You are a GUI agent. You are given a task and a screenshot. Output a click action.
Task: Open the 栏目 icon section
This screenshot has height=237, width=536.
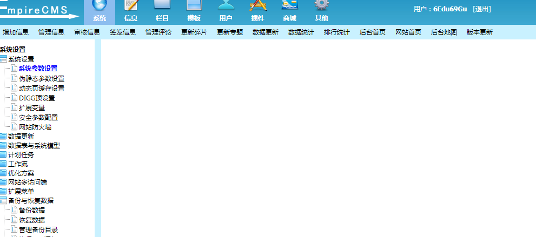[162, 12]
